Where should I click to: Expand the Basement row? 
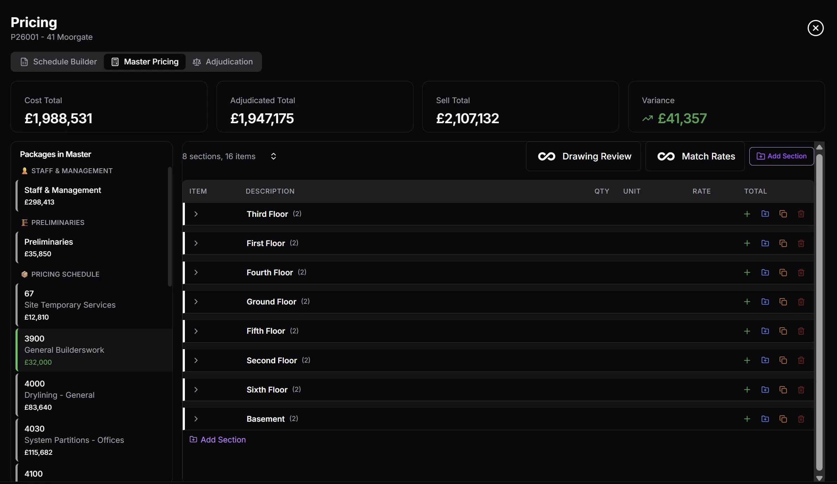point(196,419)
